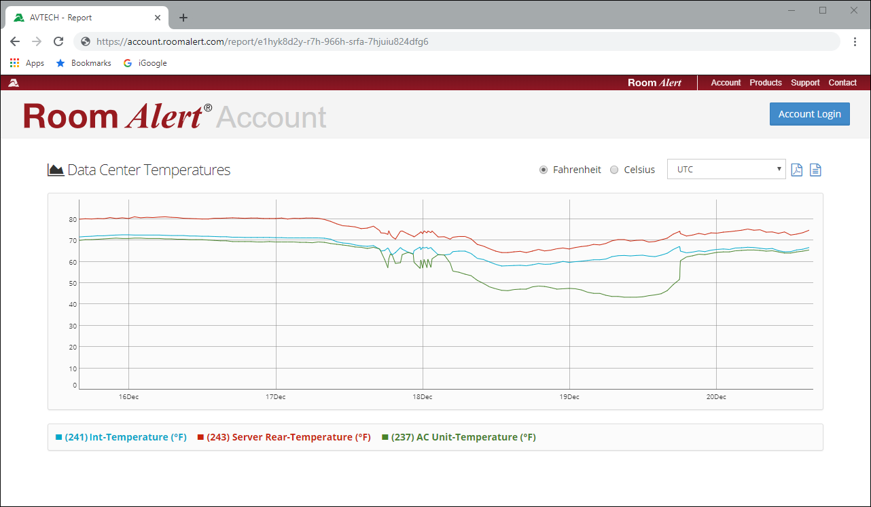The width and height of the screenshot is (871, 507).
Task: Switch temperature units to Celsius
Action: pos(614,170)
